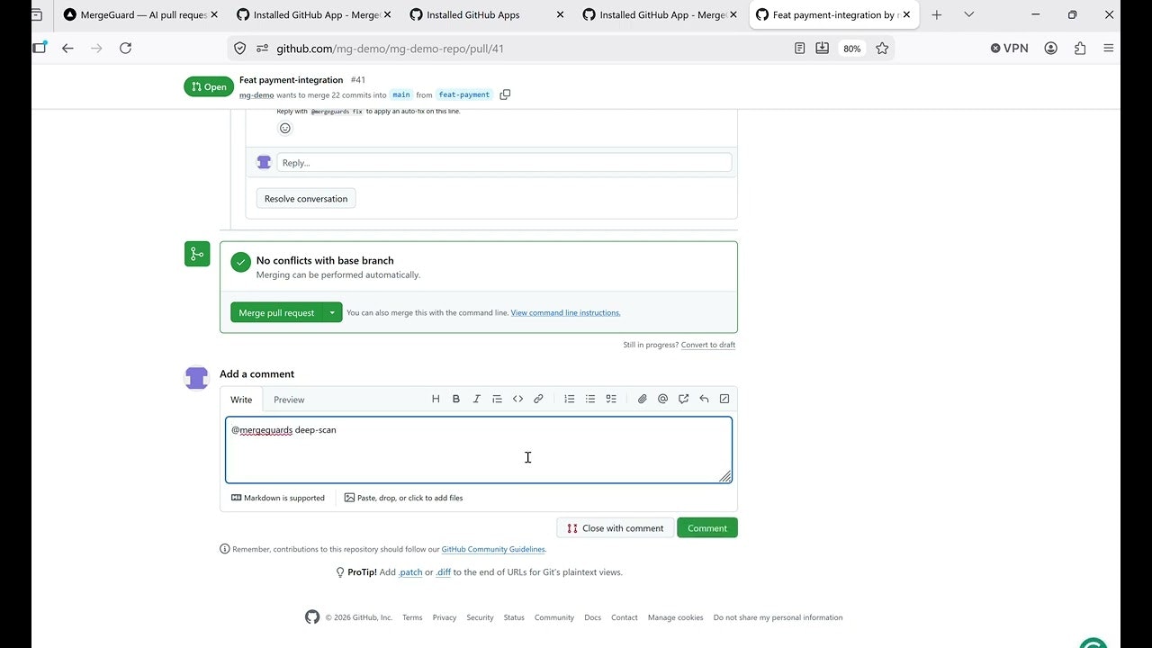Open a new browser tab
The width and height of the screenshot is (1152, 648).
coord(937,14)
